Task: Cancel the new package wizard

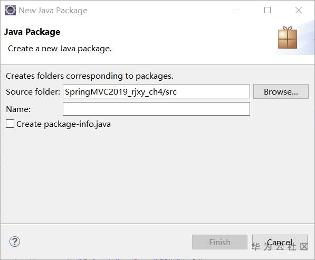Action: [280, 242]
